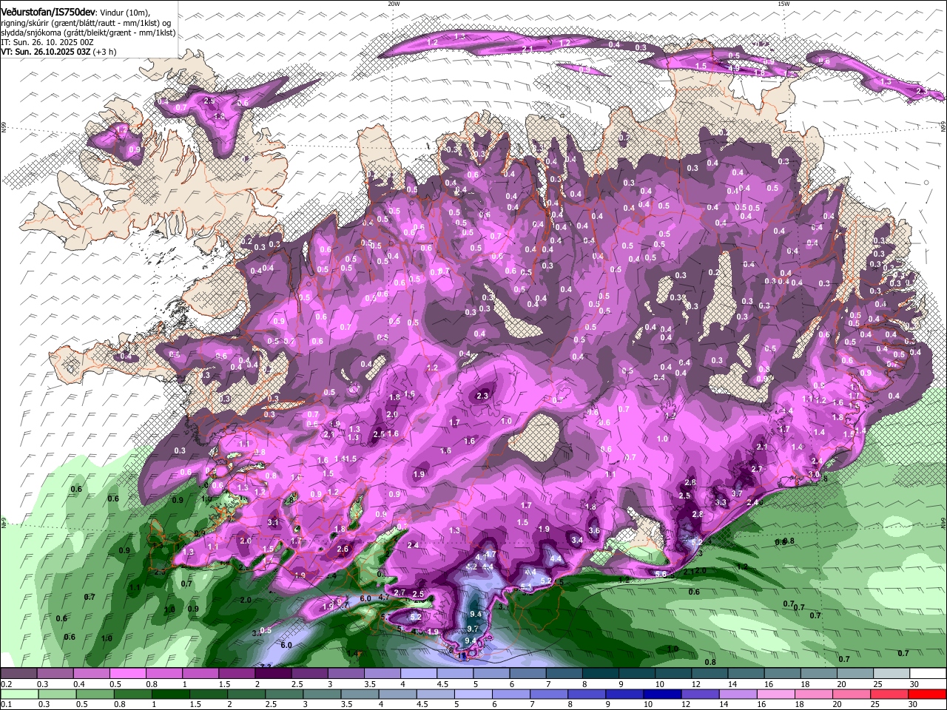
Task: Select the dark purple top-row swatch between 2 and 2.5
Action: click(273, 673)
